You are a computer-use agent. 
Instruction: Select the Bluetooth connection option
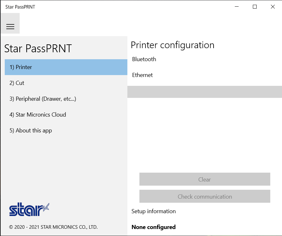144,59
